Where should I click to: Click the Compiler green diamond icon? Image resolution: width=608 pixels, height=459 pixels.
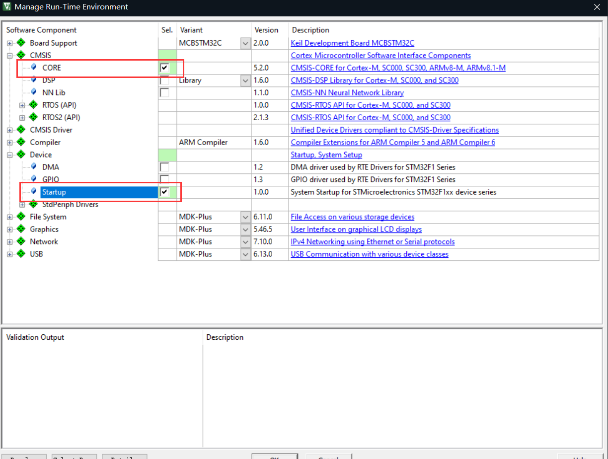pyautogui.click(x=21, y=142)
